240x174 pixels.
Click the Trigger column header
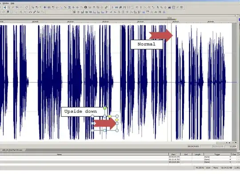(x=217, y=154)
